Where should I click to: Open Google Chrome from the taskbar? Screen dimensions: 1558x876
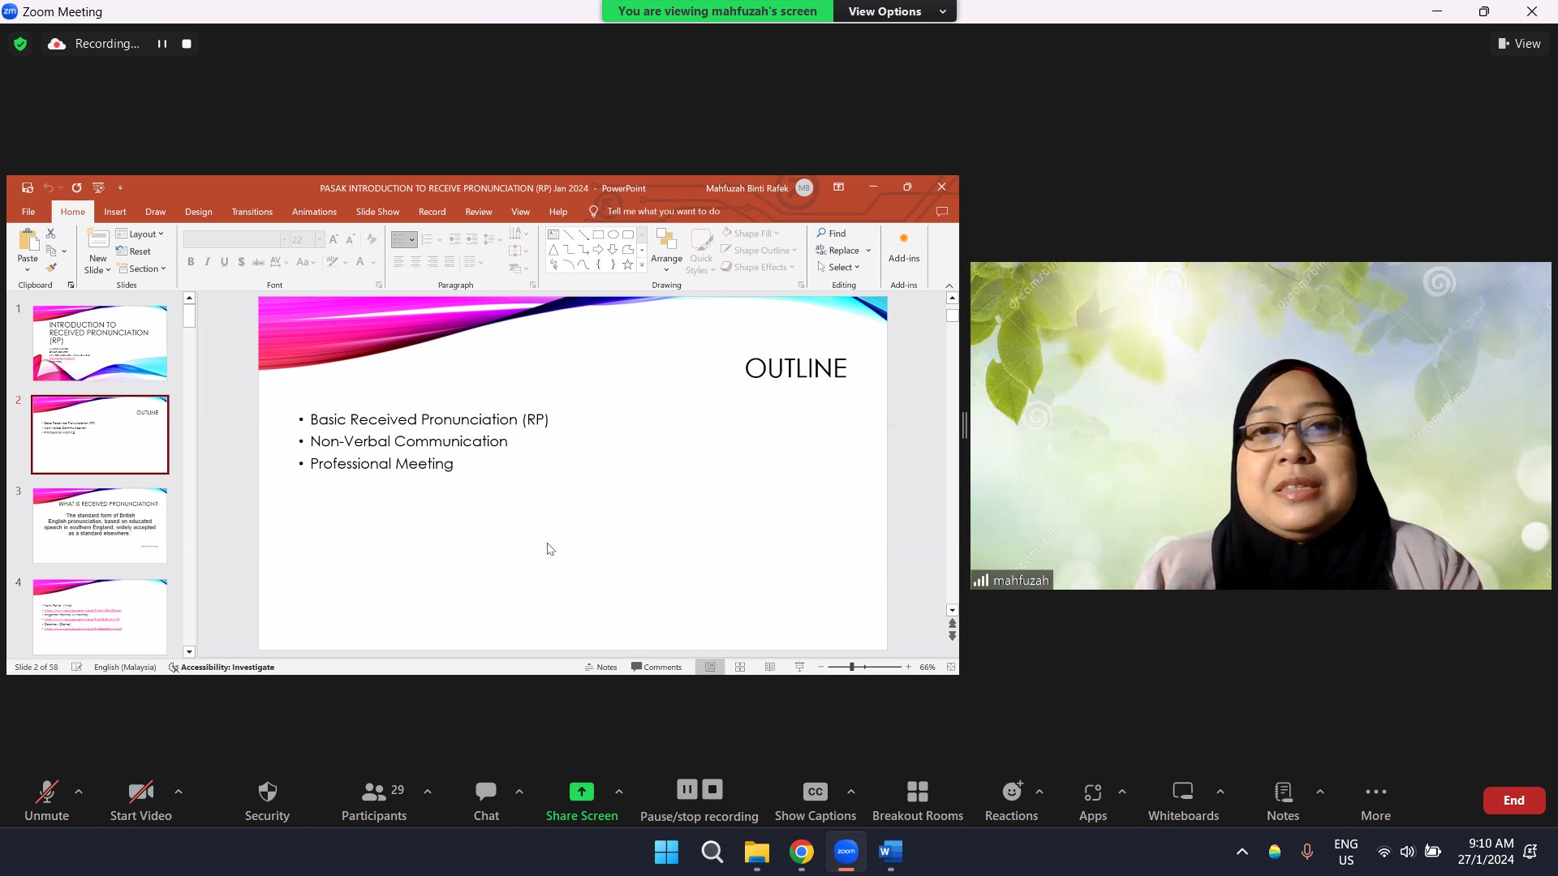point(802,852)
